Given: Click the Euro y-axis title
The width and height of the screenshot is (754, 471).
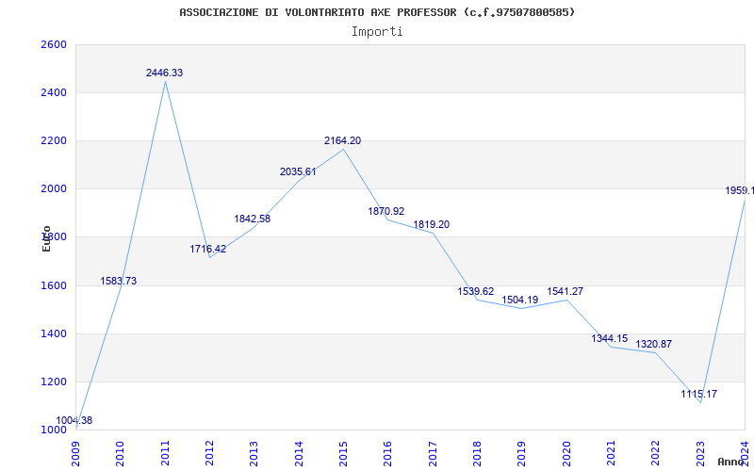Looking at the screenshot, I should pos(46,238).
